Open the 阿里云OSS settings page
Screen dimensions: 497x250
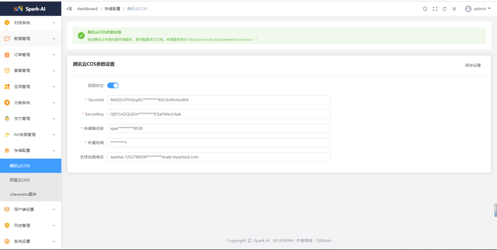[x=20, y=180]
